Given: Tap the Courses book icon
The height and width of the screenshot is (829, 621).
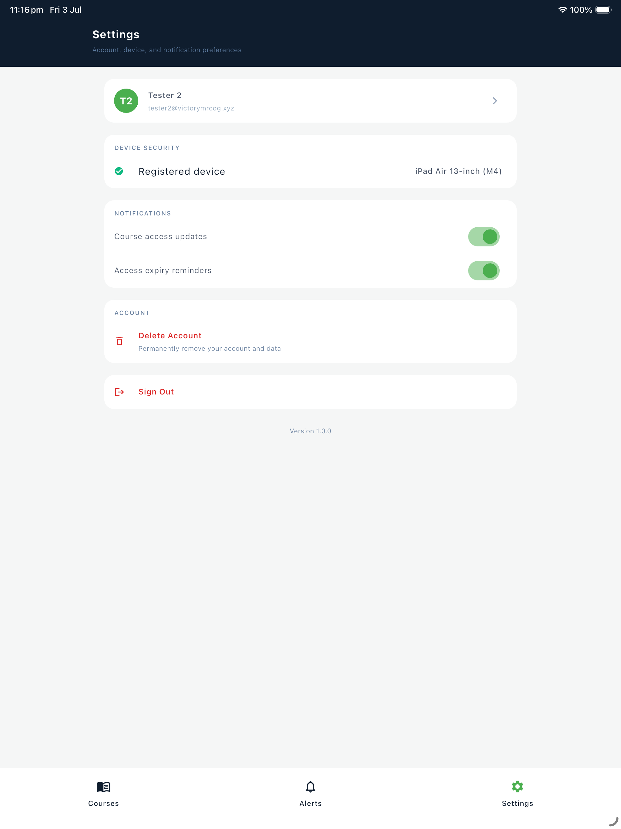Looking at the screenshot, I should pyautogui.click(x=103, y=787).
